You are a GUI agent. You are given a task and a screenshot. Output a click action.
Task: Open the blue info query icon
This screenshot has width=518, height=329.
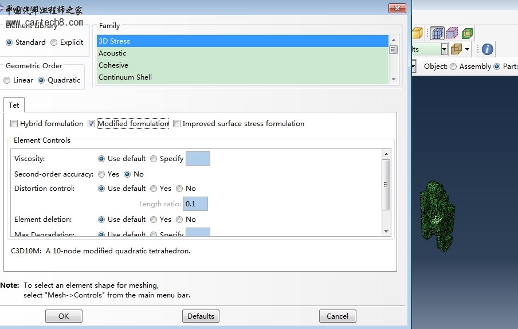[x=487, y=49]
